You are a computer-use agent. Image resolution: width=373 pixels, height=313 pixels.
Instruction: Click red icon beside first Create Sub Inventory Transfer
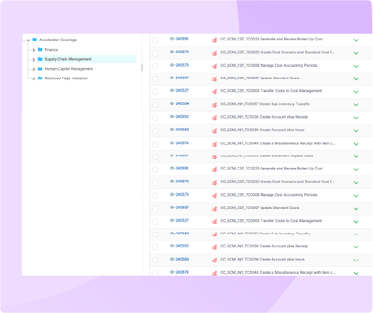(214, 104)
